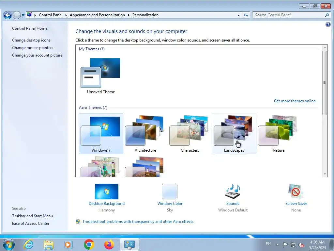The width and height of the screenshot is (334, 251).
Task: Open the Window Color Sky swatch
Action: [x=170, y=192]
